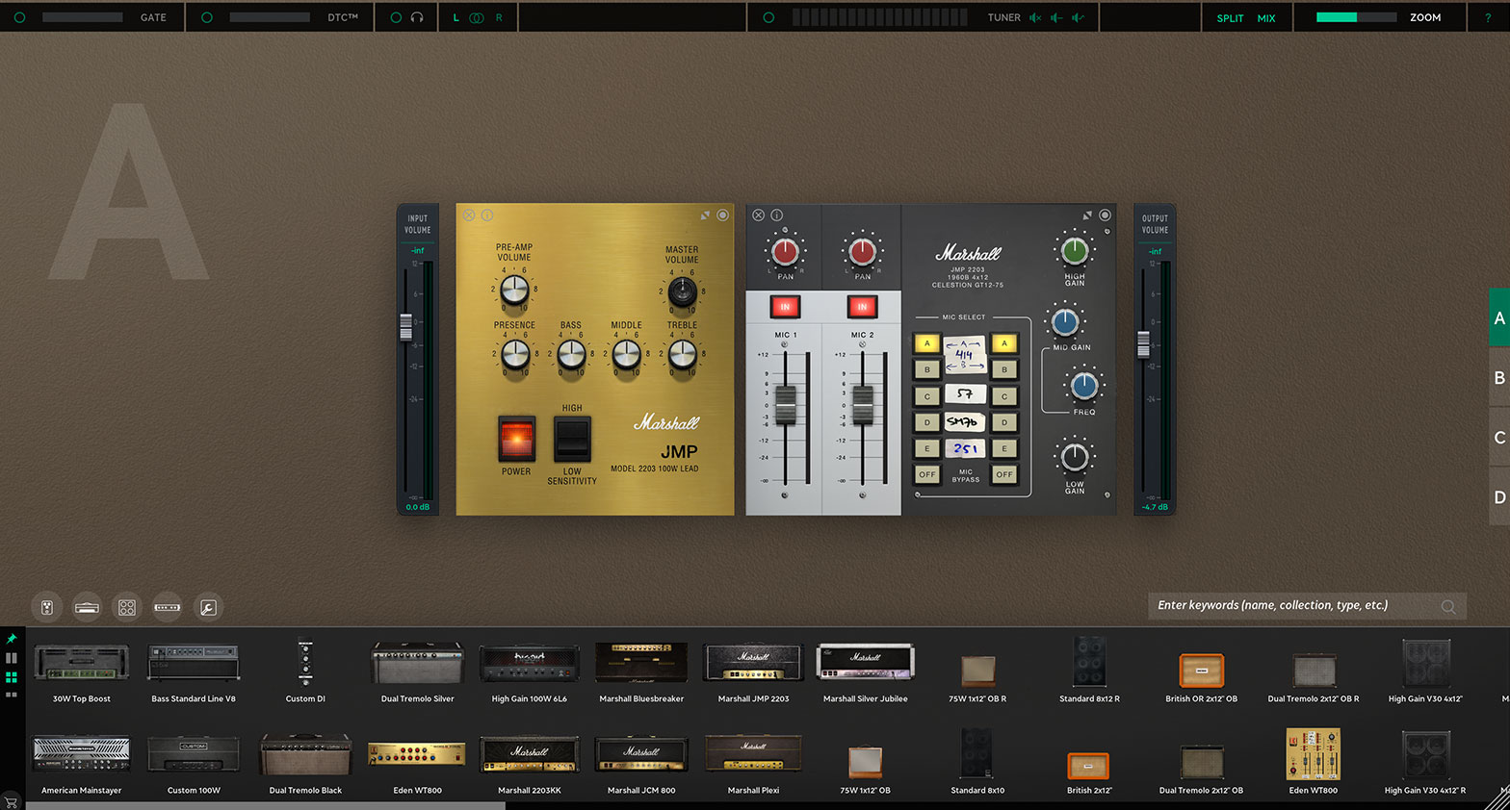1510x810 pixels.
Task: Click the input volume fader handle
Action: click(x=406, y=327)
